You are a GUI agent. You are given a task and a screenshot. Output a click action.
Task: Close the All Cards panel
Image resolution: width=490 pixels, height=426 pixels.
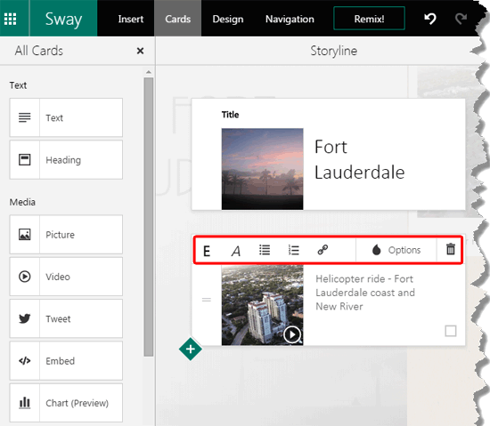[x=140, y=51]
